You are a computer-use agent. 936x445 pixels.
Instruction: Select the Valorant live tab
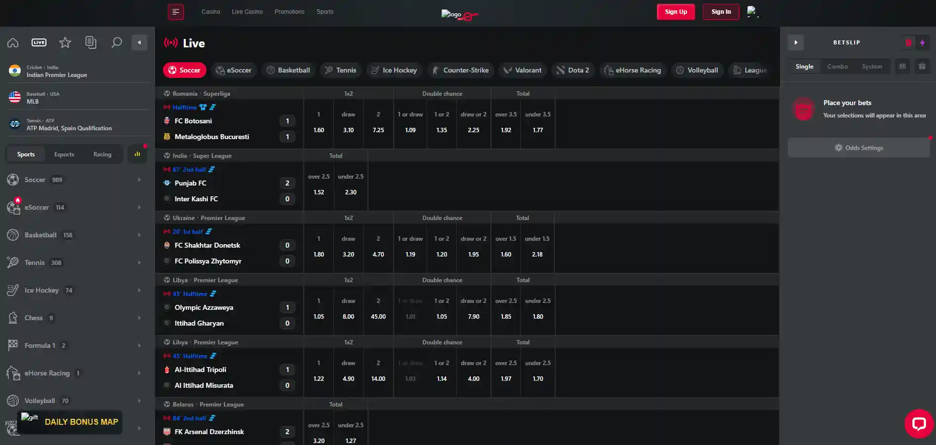523,70
